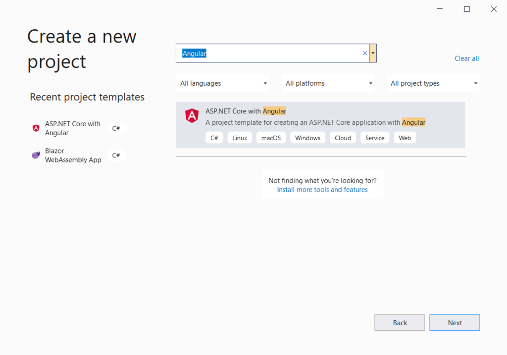The image size is (507, 355).
Task: Clear the search box with the X icon
Action: click(x=365, y=53)
